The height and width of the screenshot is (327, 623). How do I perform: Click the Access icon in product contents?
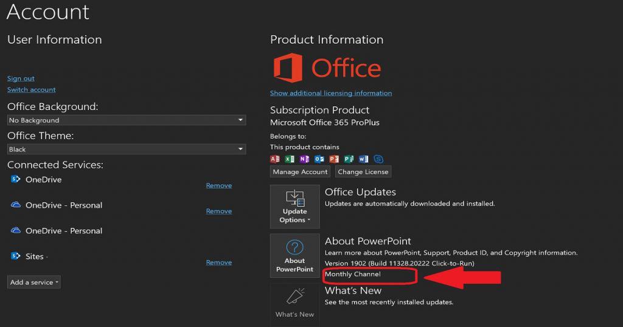pos(275,159)
